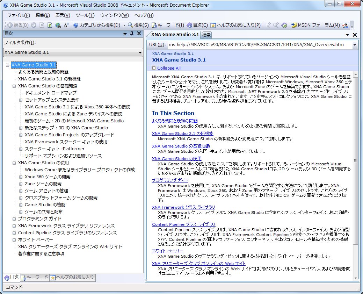Open the URL address dropdown arrow
The height and width of the screenshot is (294, 363).
(355, 45)
